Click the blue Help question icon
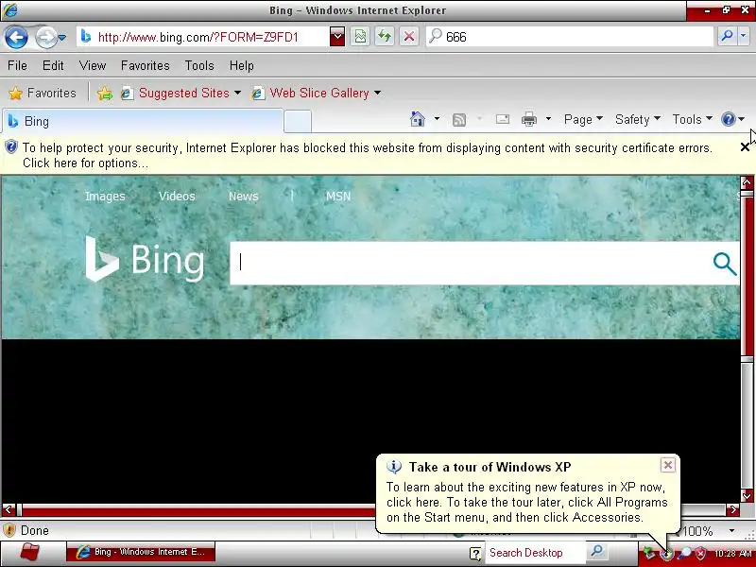Image resolution: width=756 pixels, height=567 pixels. pyautogui.click(x=729, y=119)
